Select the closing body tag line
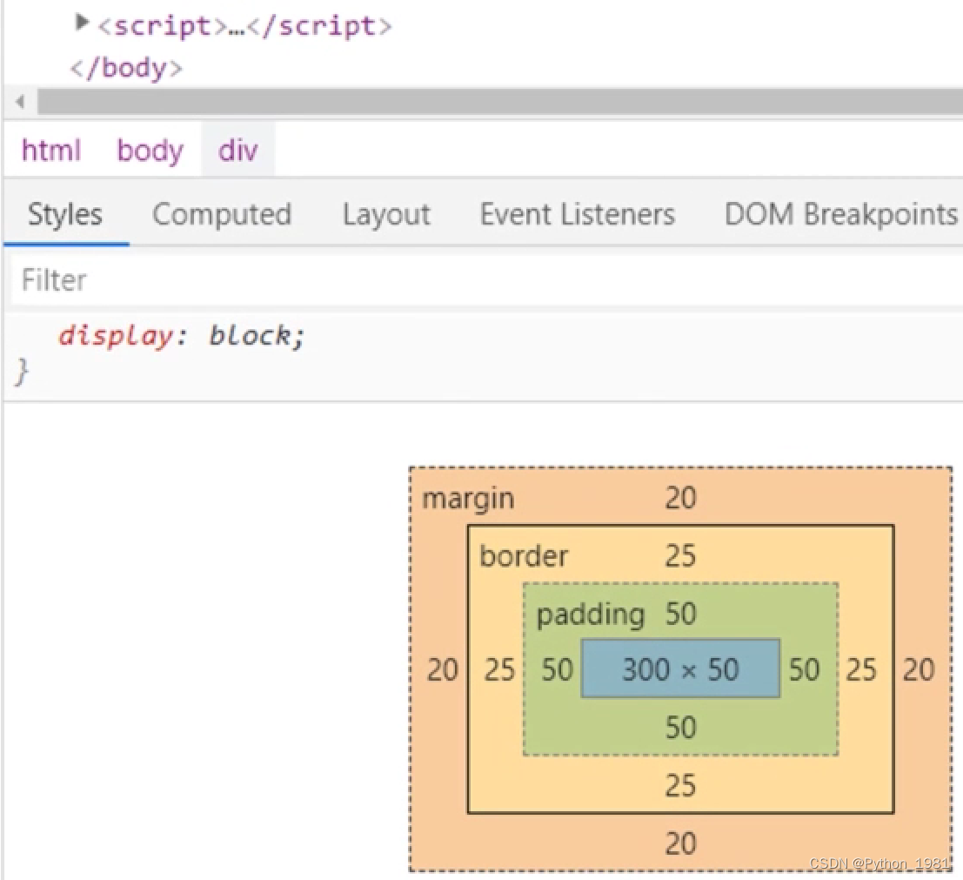The height and width of the screenshot is (880, 963). coord(126,68)
